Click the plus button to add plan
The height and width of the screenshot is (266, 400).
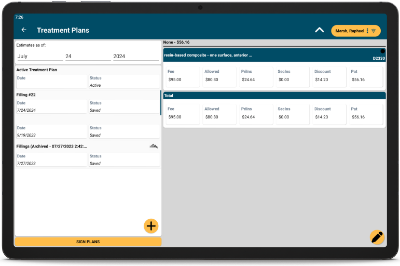coord(151,226)
